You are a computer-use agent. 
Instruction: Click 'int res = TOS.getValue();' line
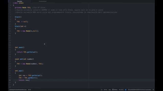point(31,75)
